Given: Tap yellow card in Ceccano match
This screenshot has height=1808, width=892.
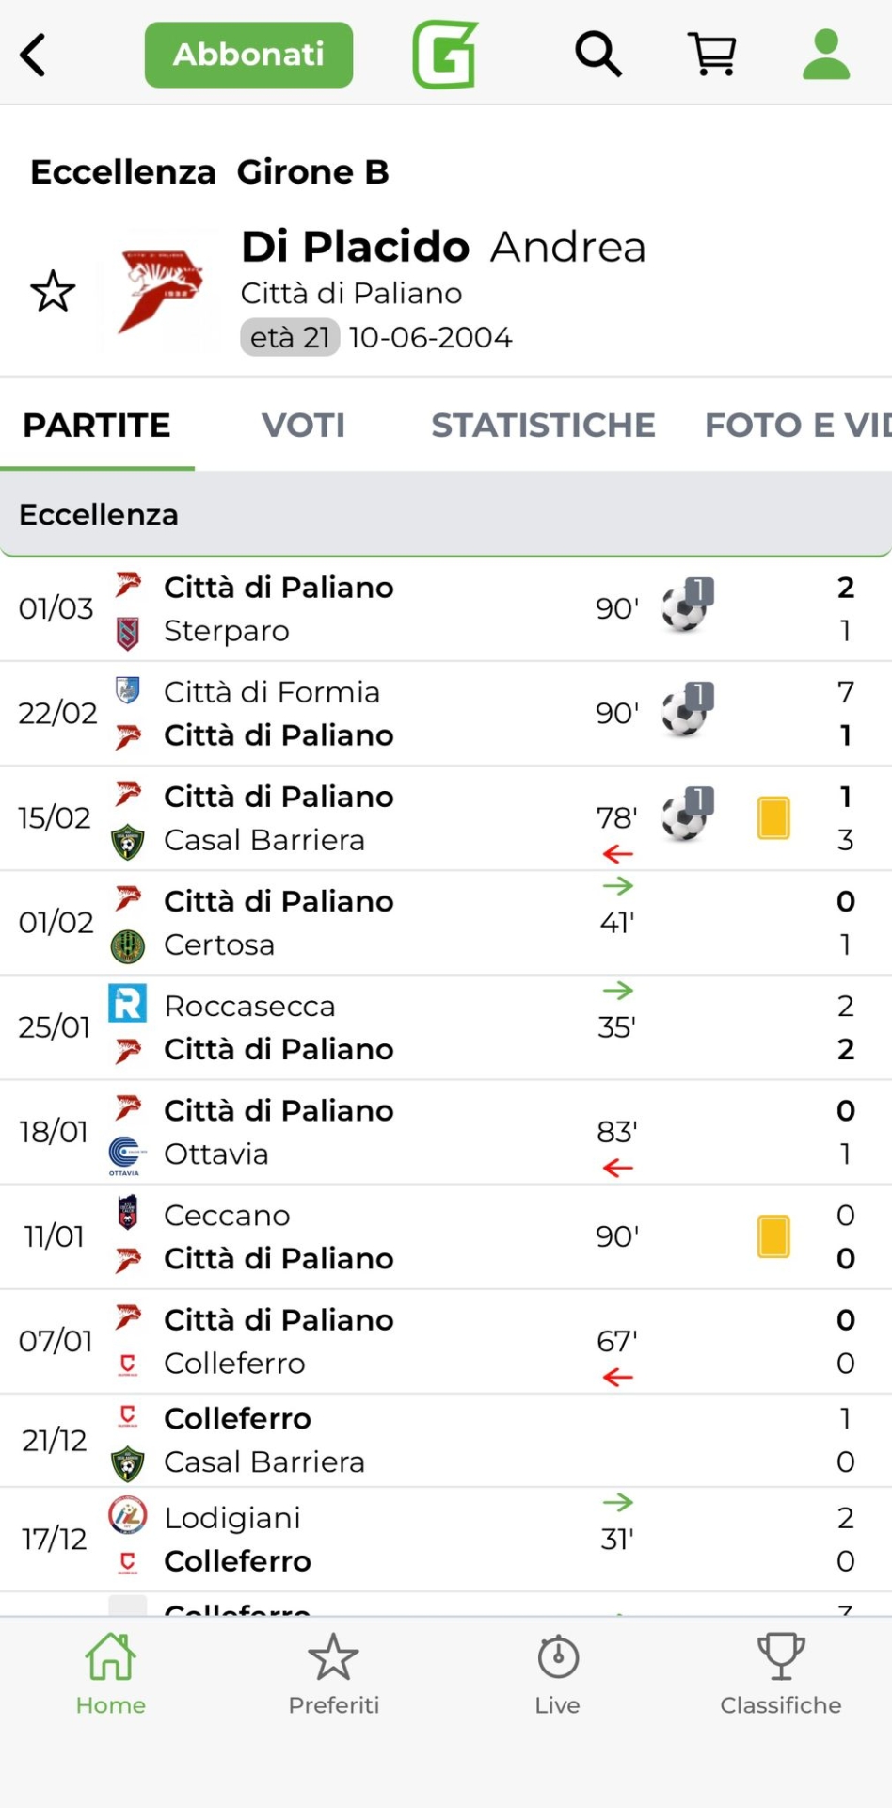Looking at the screenshot, I should click(773, 1236).
